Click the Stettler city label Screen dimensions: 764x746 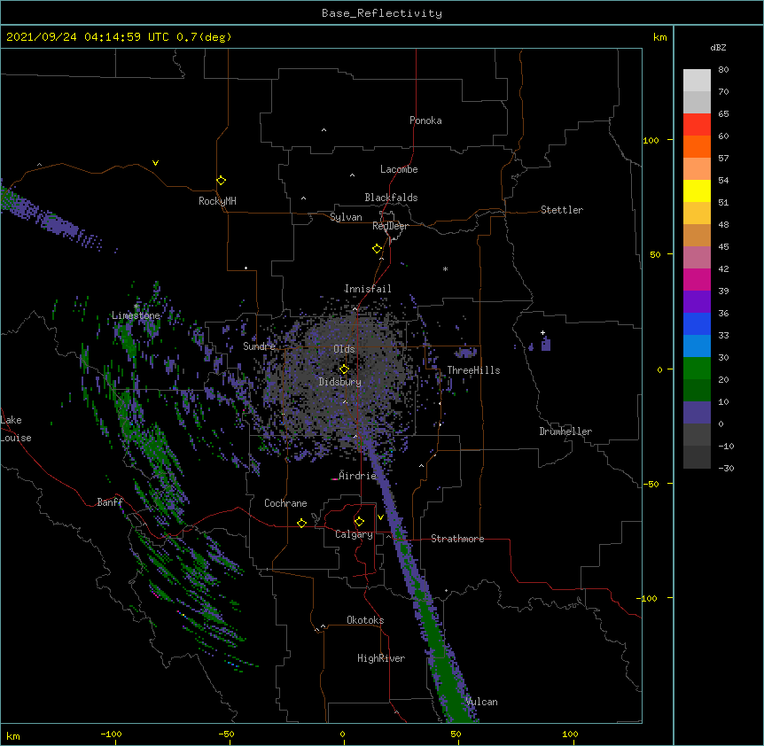[562, 210]
